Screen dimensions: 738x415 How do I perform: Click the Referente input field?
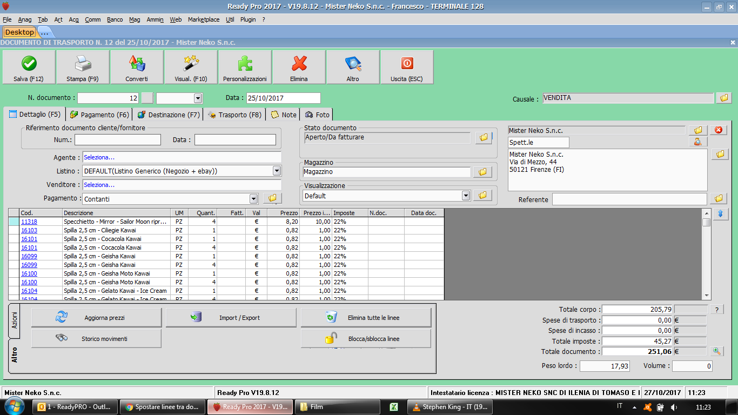click(x=629, y=199)
